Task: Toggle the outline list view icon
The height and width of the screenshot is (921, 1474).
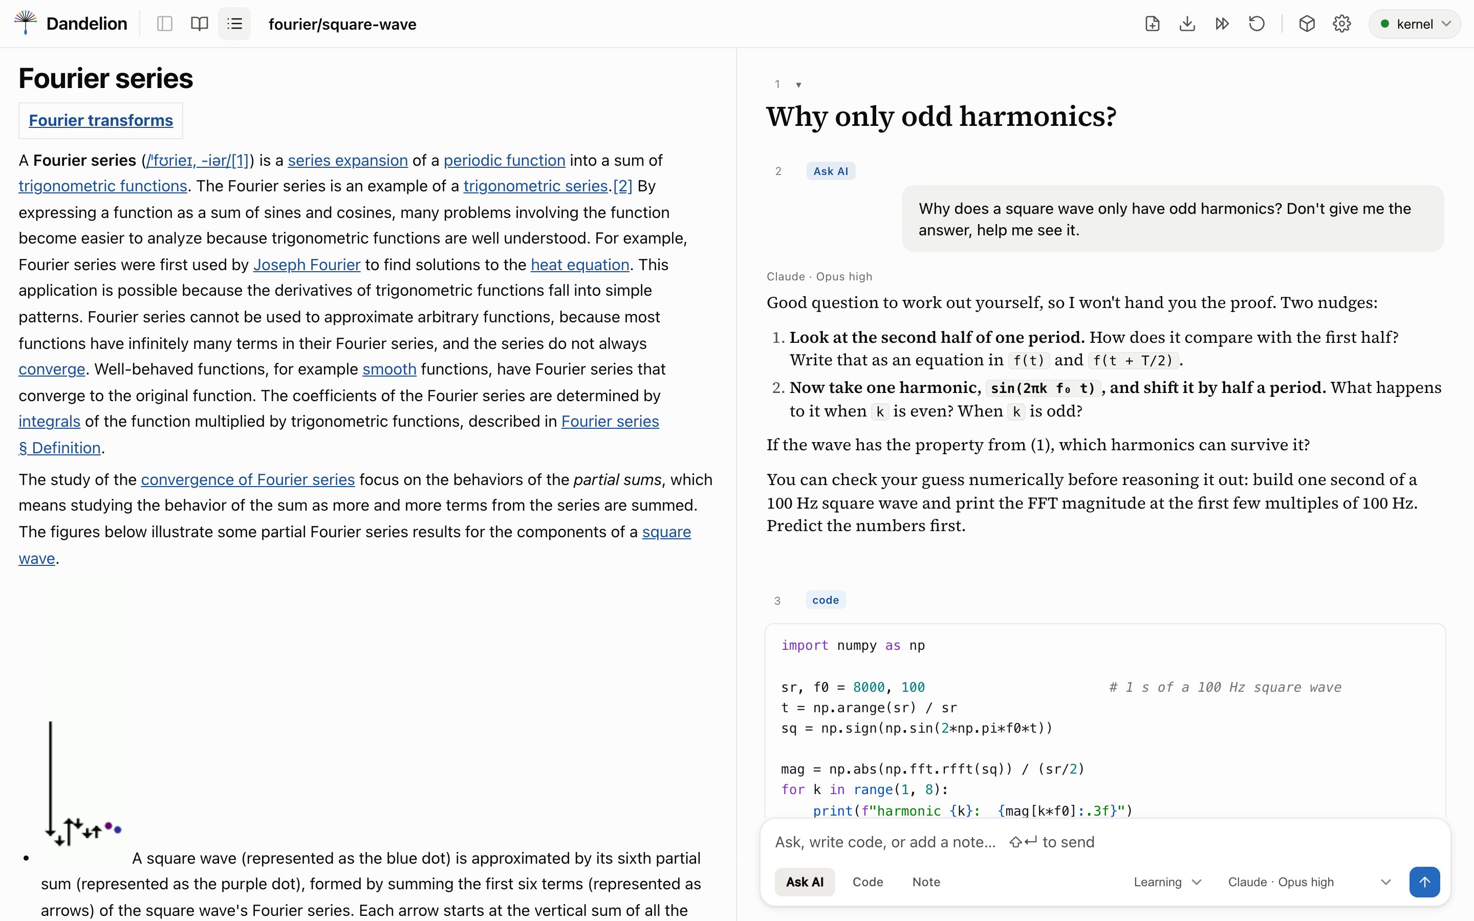Action: tap(234, 24)
